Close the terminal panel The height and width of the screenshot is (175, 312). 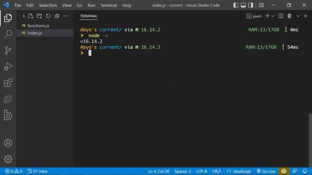(306, 16)
